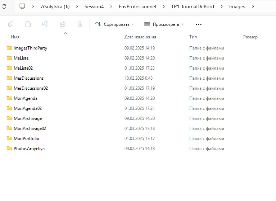The width and height of the screenshot is (276, 201).
Task: Select the PhotosAmyeliya folder
Action: click(x=29, y=149)
